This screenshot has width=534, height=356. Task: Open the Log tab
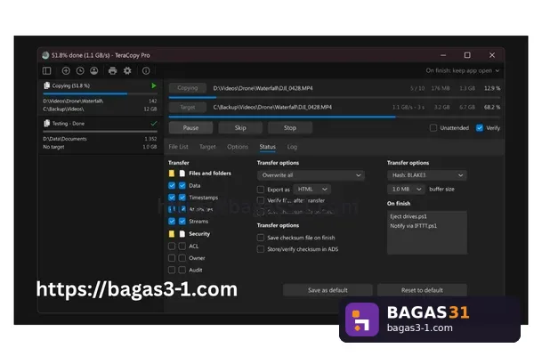(292, 147)
